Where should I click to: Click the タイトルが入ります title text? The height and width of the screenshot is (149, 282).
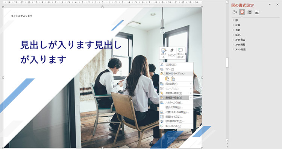(x=21, y=16)
